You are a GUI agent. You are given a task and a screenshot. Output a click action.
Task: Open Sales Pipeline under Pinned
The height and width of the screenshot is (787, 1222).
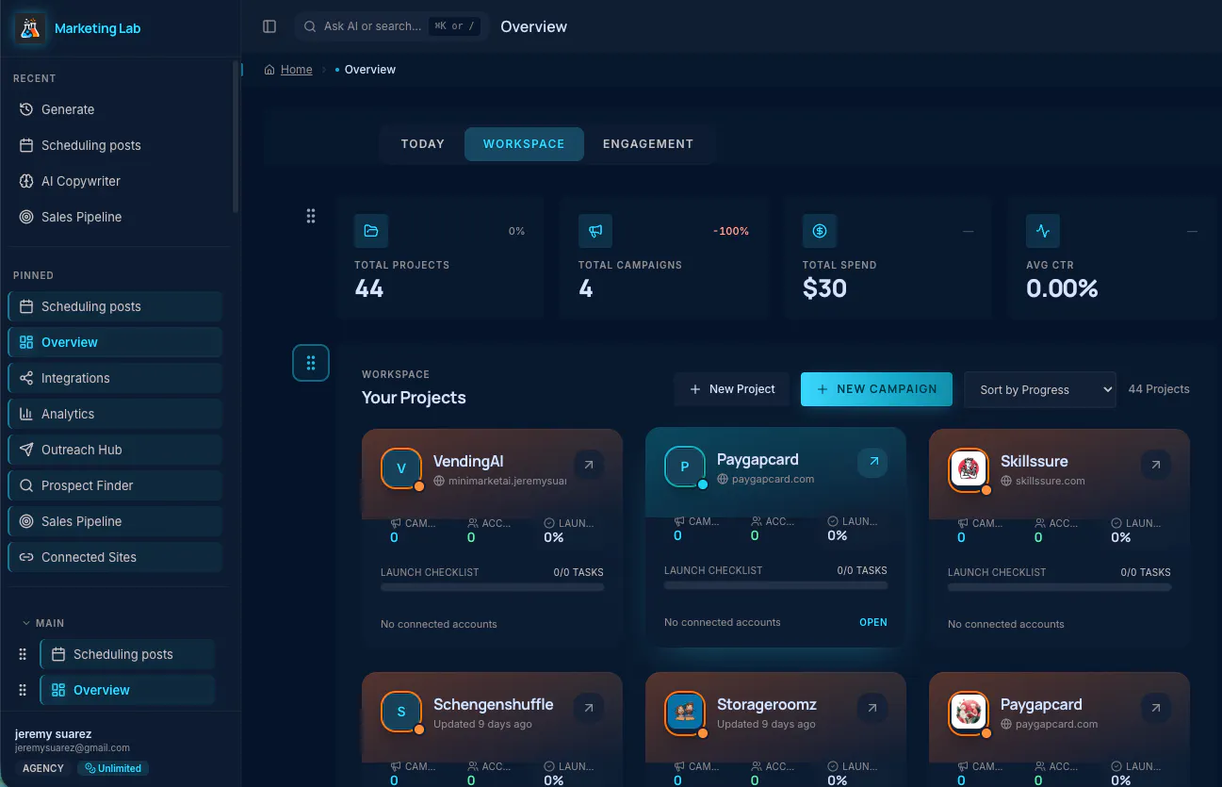tap(115, 521)
